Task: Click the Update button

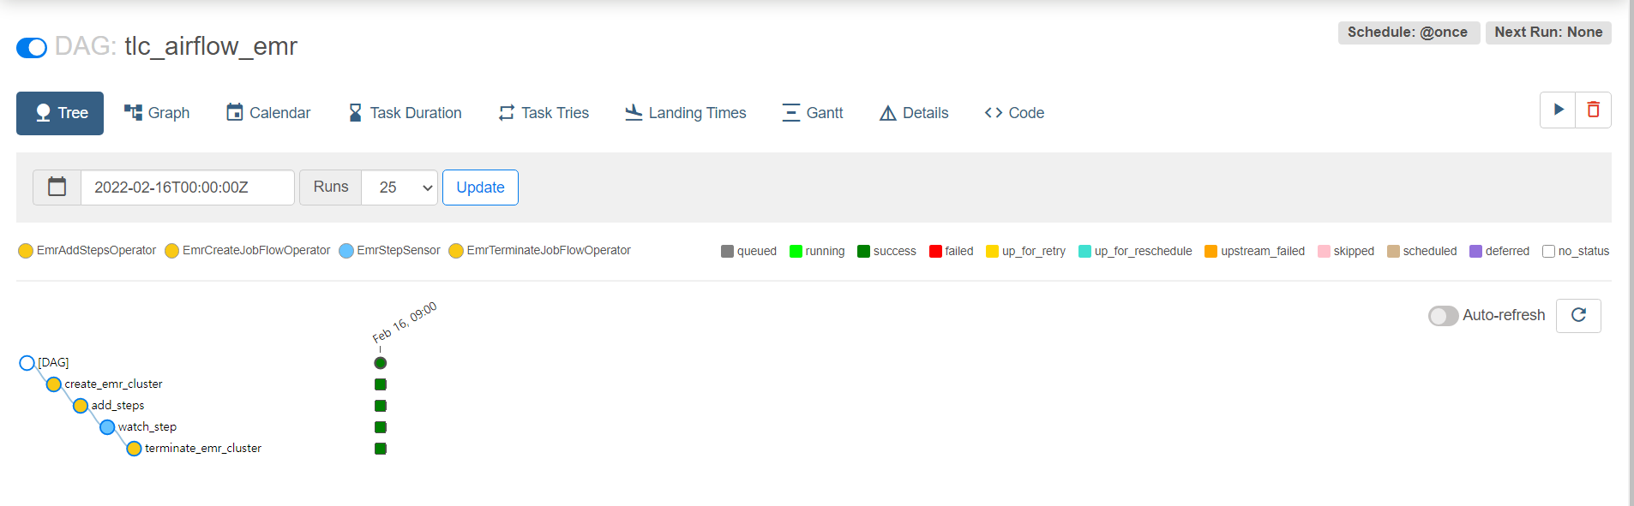Action: pyautogui.click(x=480, y=188)
